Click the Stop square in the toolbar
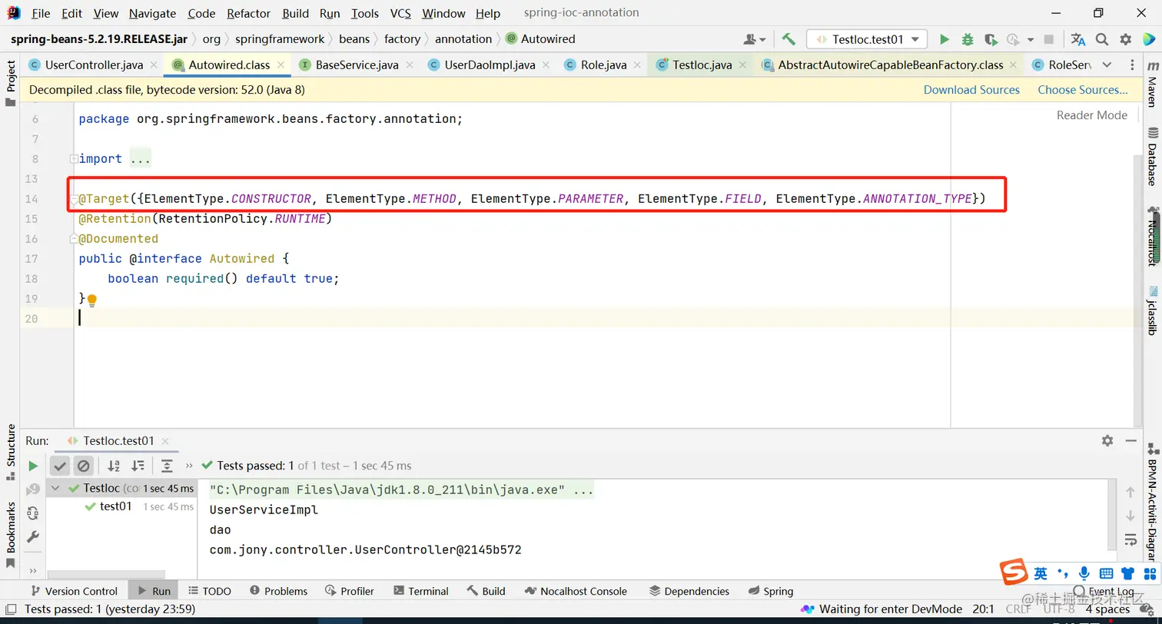This screenshot has width=1162, height=624. 1049,39
